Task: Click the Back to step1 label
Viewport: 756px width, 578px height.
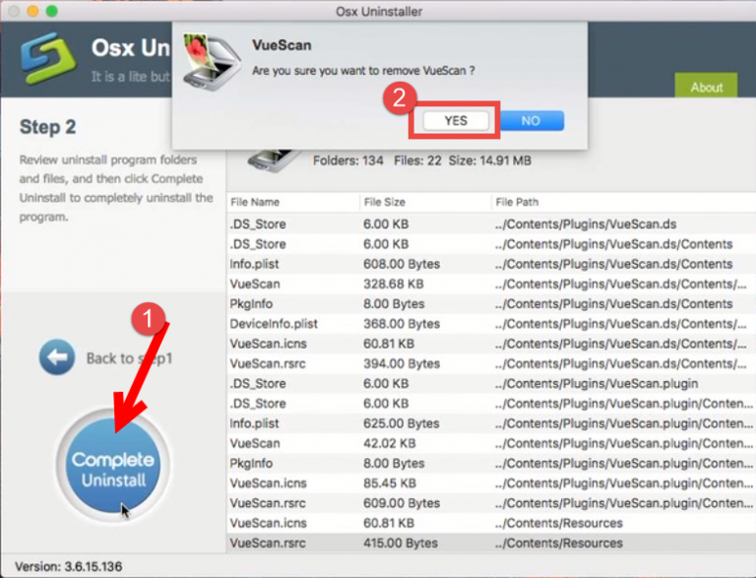Action: [x=129, y=358]
